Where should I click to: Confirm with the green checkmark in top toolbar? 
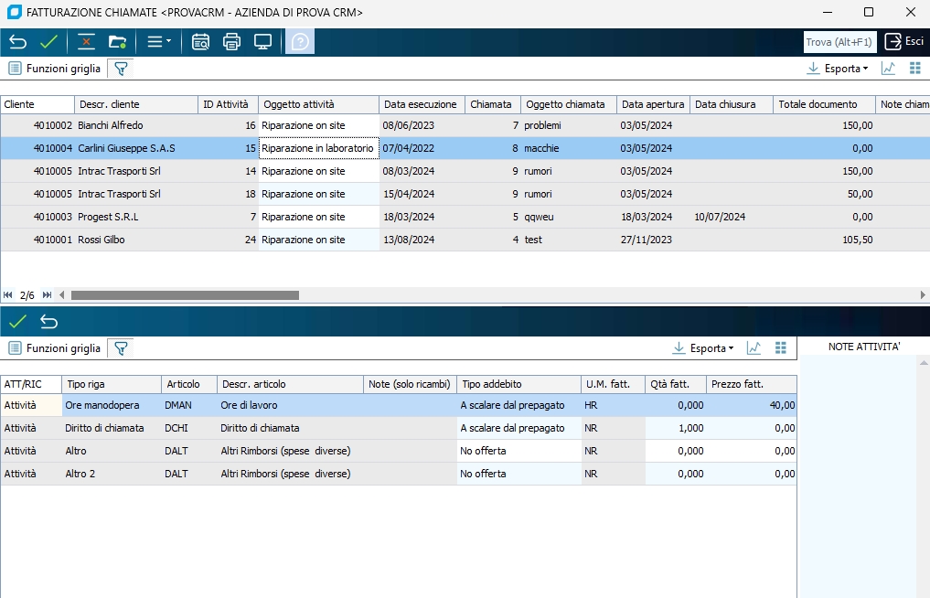48,42
